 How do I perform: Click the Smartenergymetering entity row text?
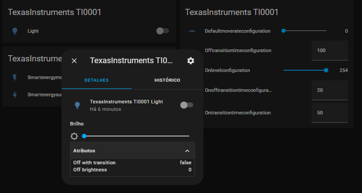pyautogui.click(x=45, y=78)
